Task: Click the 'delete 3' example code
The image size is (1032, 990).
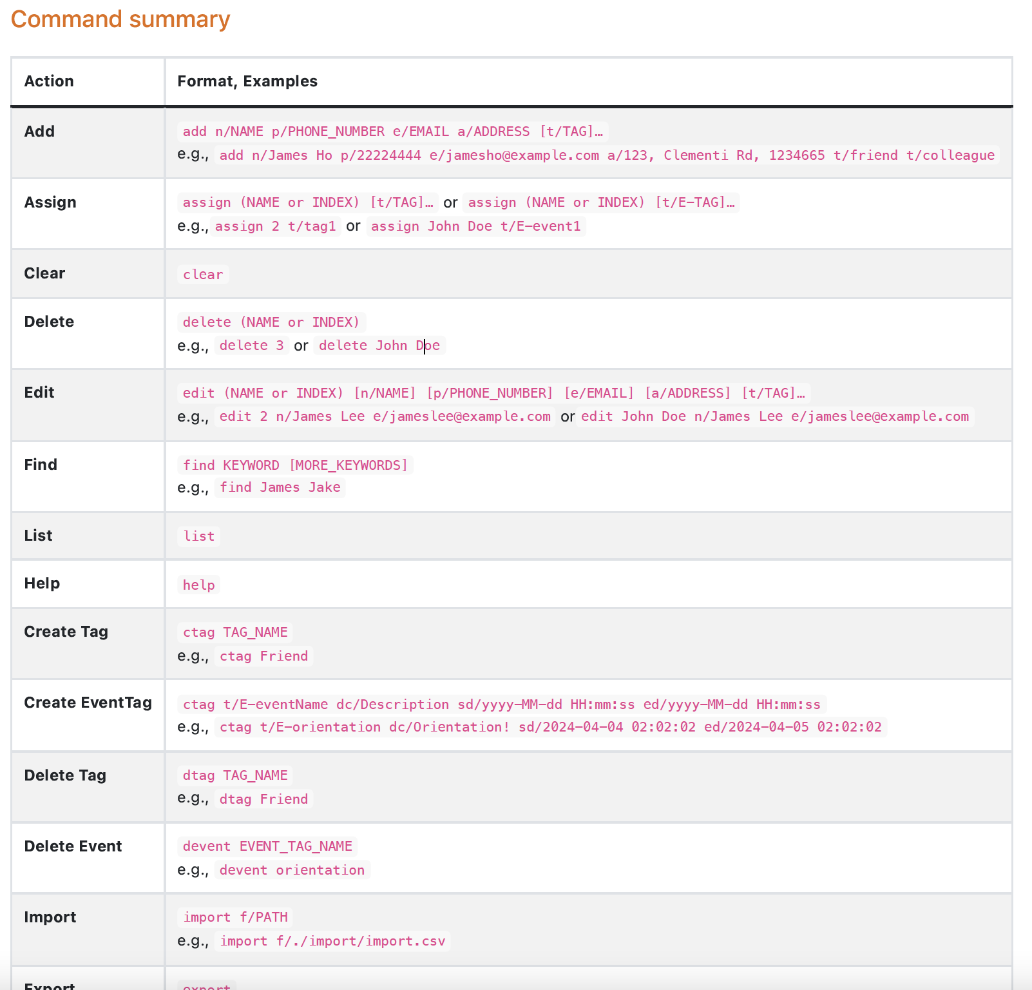Action: (x=251, y=345)
